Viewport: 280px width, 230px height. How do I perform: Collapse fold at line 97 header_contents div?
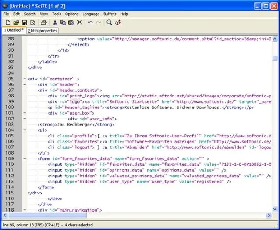[x=25, y=90]
